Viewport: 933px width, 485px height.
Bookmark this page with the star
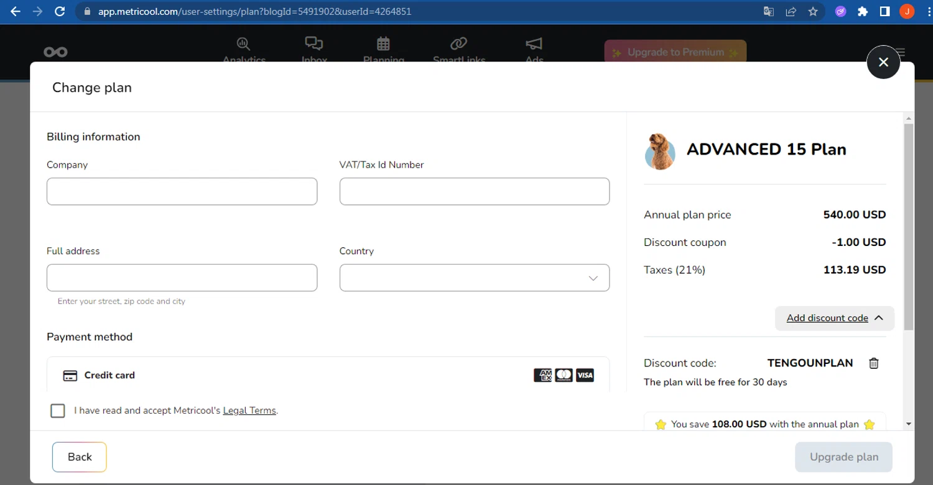813,11
